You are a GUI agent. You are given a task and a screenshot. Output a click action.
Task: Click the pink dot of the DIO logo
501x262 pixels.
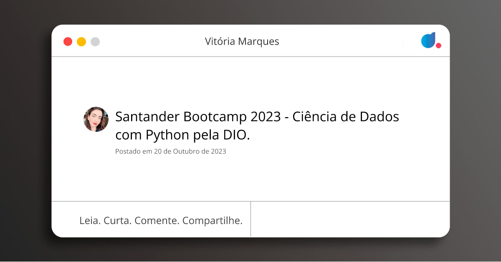[438, 45]
